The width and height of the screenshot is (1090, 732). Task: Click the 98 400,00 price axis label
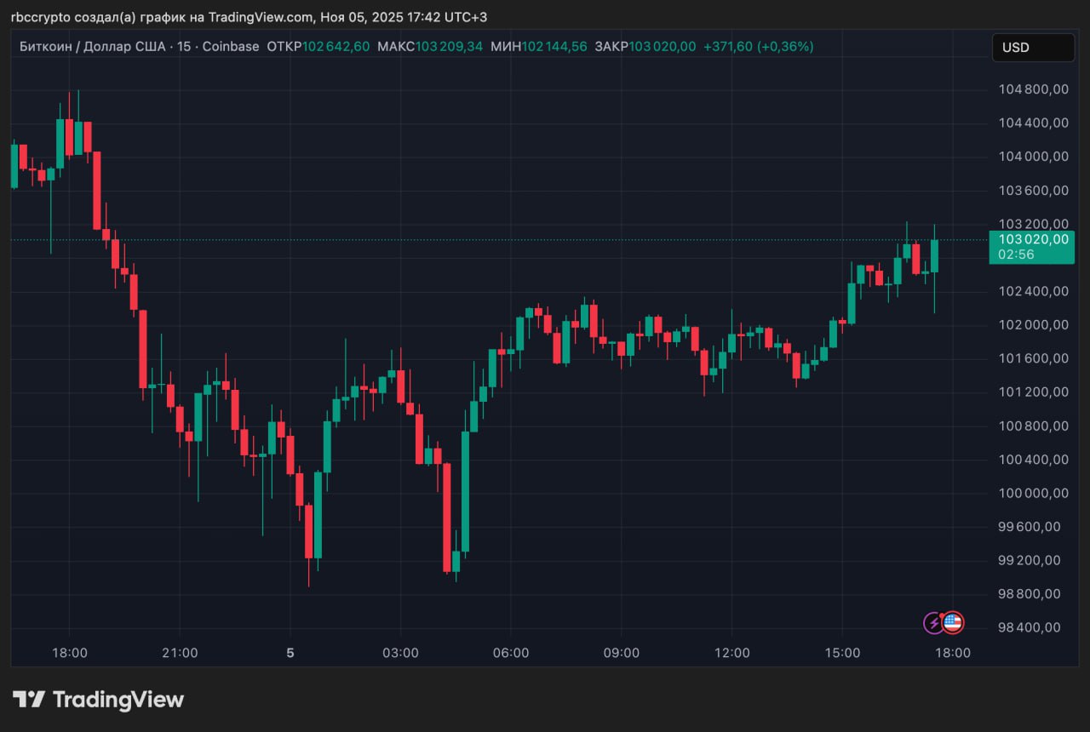coord(1033,627)
